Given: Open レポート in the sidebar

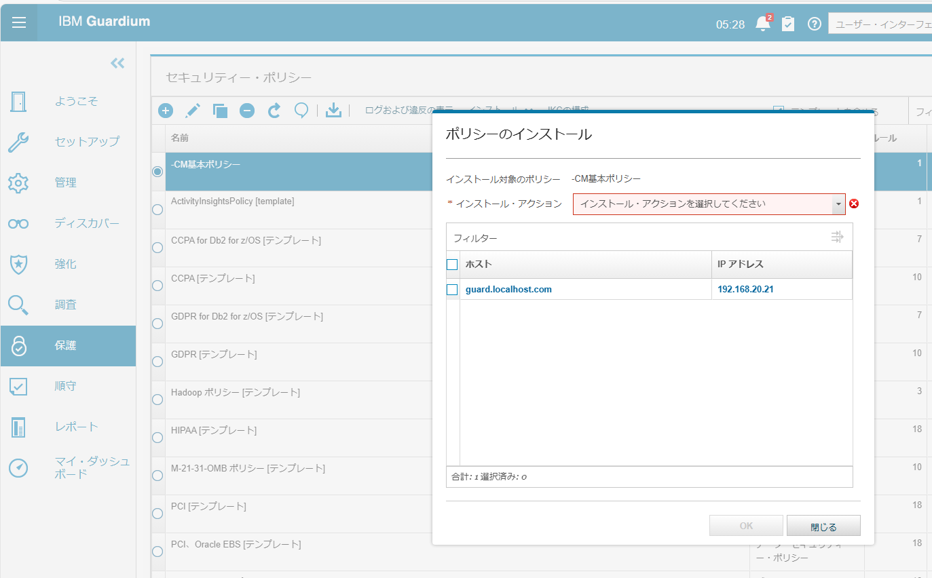Looking at the screenshot, I should 76,427.
